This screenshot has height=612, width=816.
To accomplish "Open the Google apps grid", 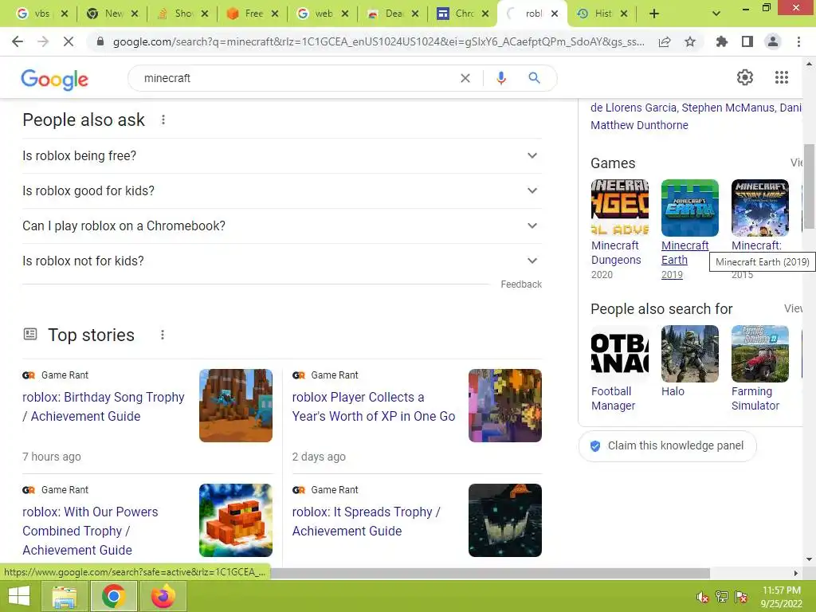I will click(782, 77).
